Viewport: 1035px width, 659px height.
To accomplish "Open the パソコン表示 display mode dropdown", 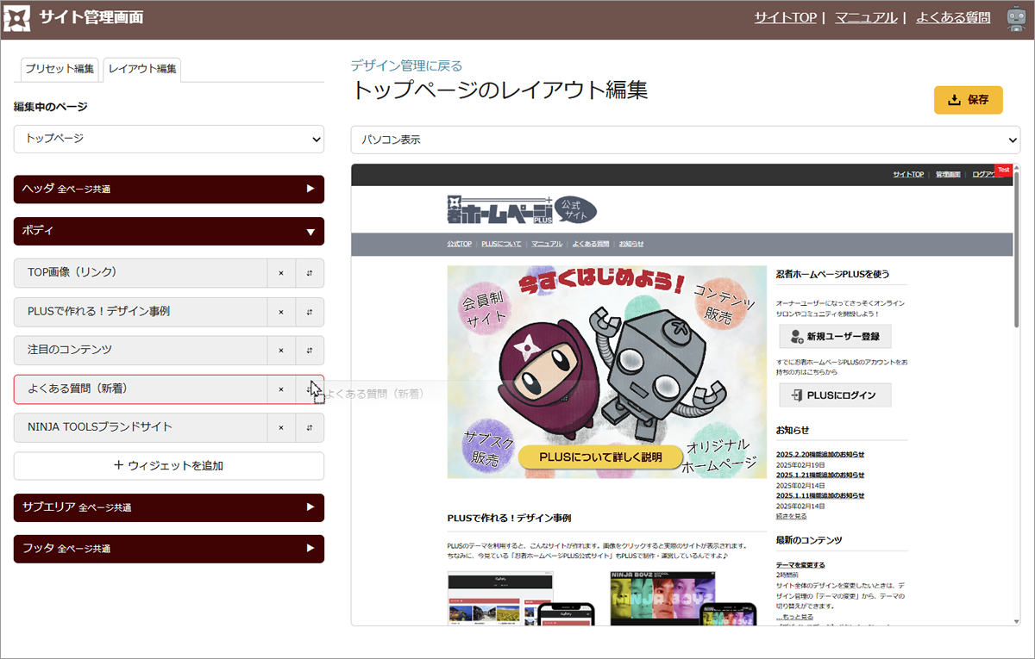I will click(685, 140).
